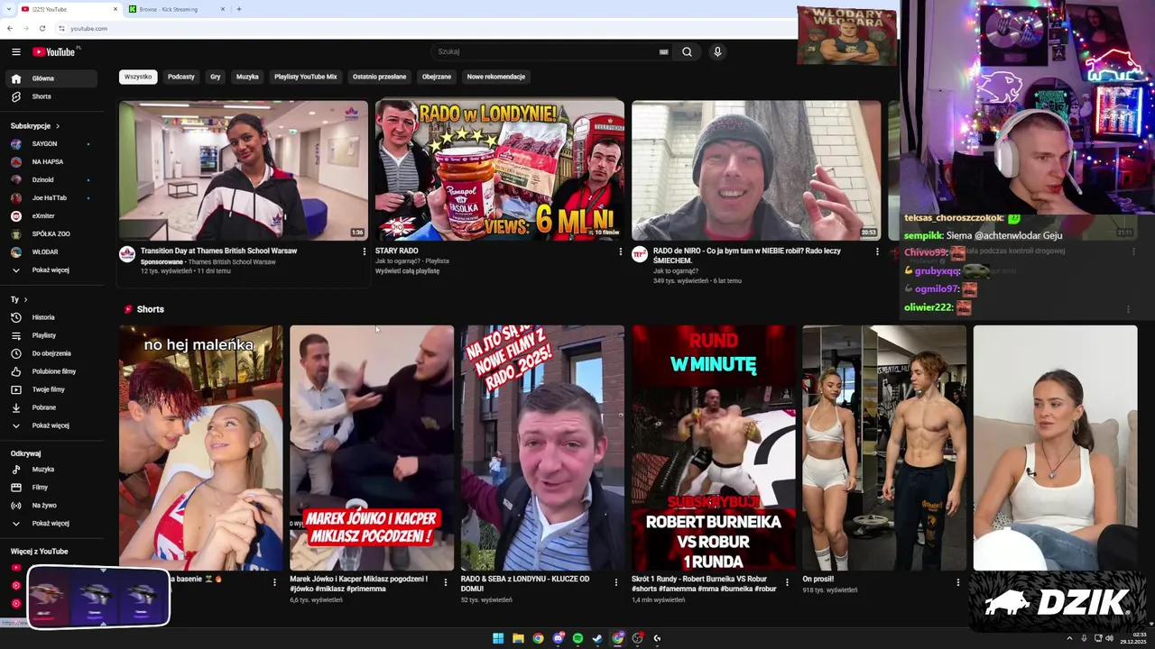This screenshot has width=1155, height=649.
Task: Select the Obejrzane filter chip
Action: pos(437,77)
